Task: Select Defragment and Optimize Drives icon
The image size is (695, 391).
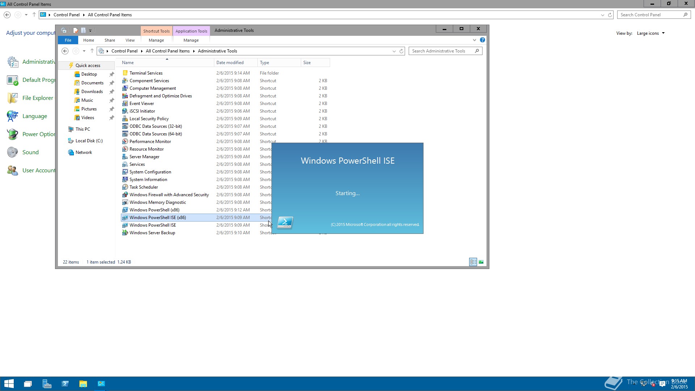Action: point(125,96)
